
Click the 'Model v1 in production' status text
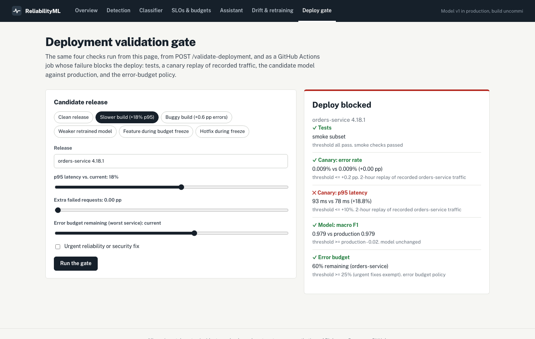coord(482,11)
